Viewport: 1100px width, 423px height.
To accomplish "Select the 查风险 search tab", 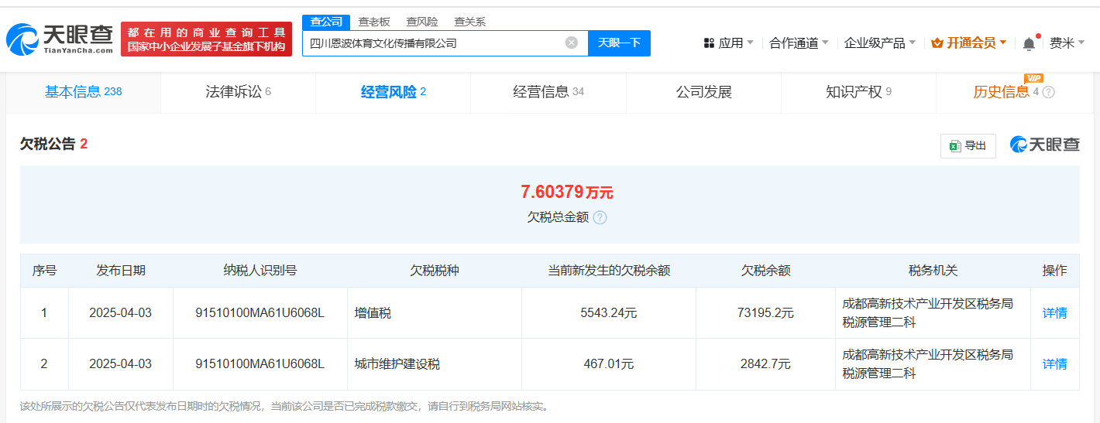I will tap(422, 22).
